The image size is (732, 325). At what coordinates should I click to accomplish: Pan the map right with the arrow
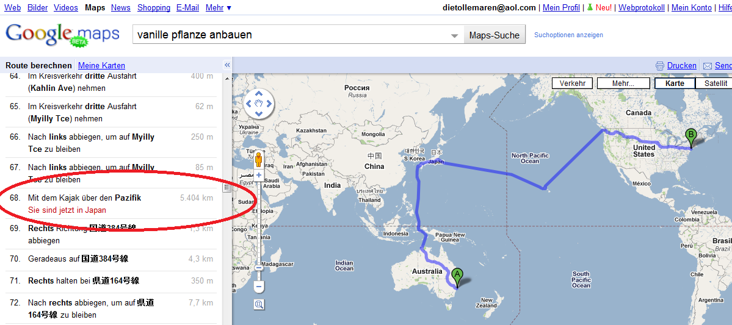coord(269,104)
